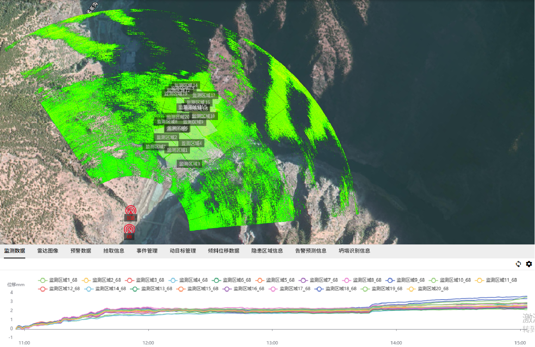Toggle 监测区域1_68 series in the legend
This screenshot has width=535, height=347.
[x=58, y=280]
